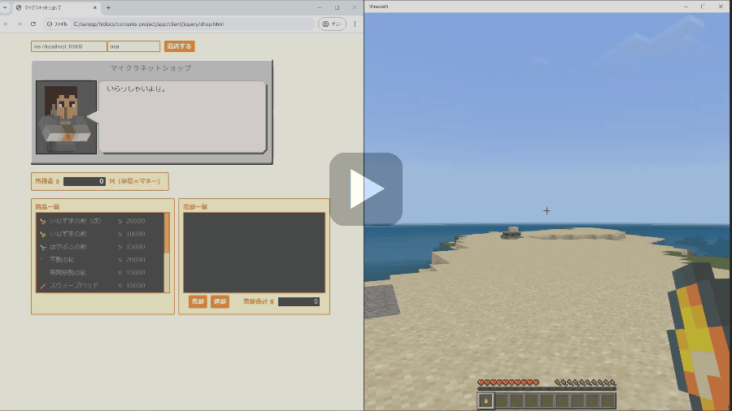Image resolution: width=732 pixels, height=411 pixels.
Task: Reload the shop page
Action: 33,24
